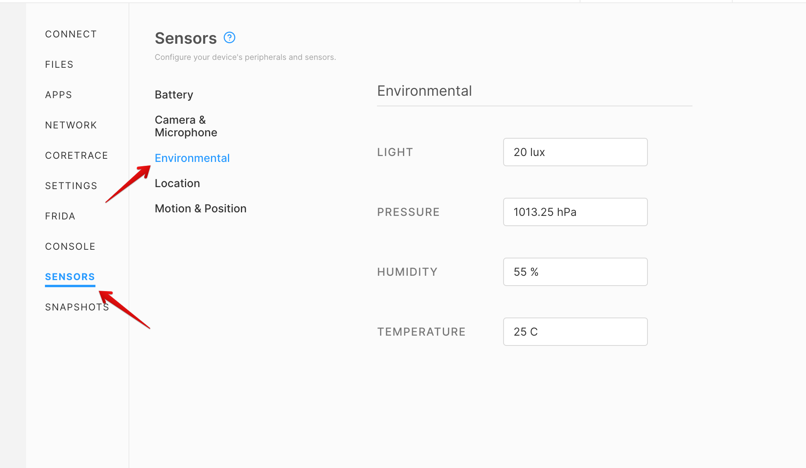
Task: Open the Location sensor settings
Action: click(177, 184)
